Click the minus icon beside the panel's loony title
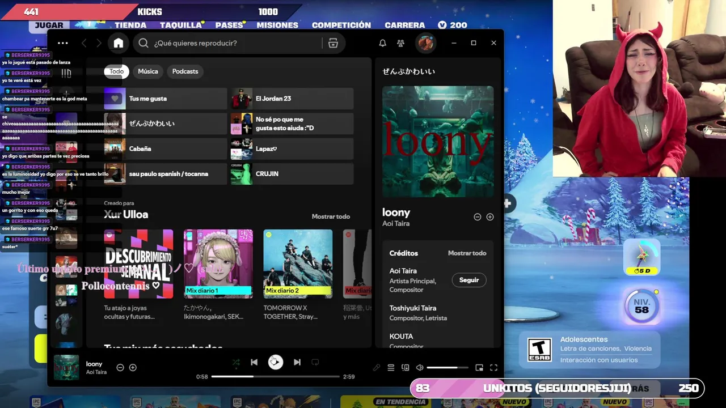The image size is (726, 408). 478,217
